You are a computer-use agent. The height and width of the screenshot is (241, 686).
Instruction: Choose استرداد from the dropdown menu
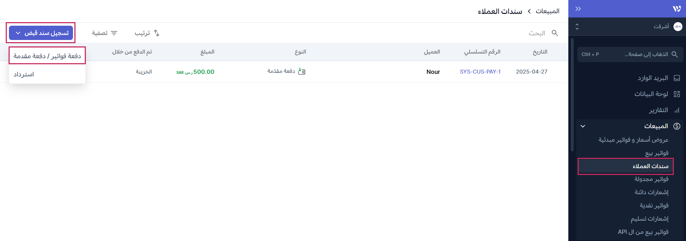click(24, 74)
